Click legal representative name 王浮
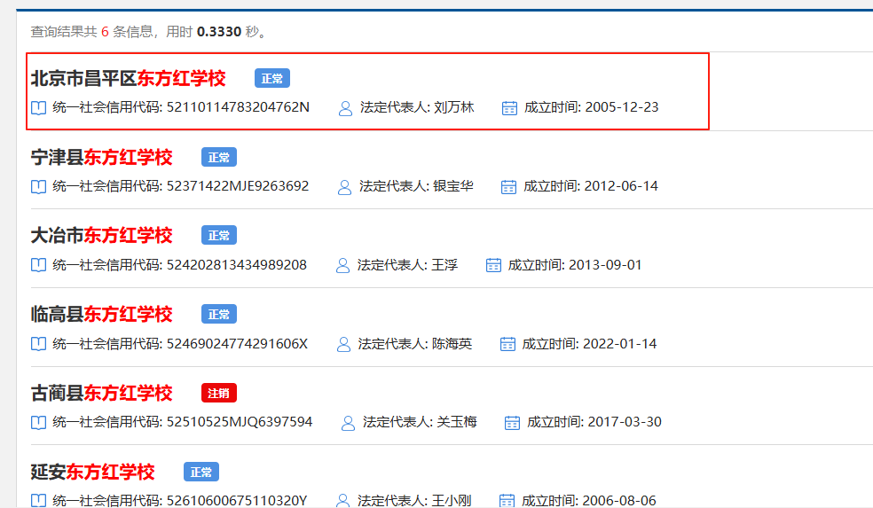Viewport: 873px width, 508px height. pos(444,265)
